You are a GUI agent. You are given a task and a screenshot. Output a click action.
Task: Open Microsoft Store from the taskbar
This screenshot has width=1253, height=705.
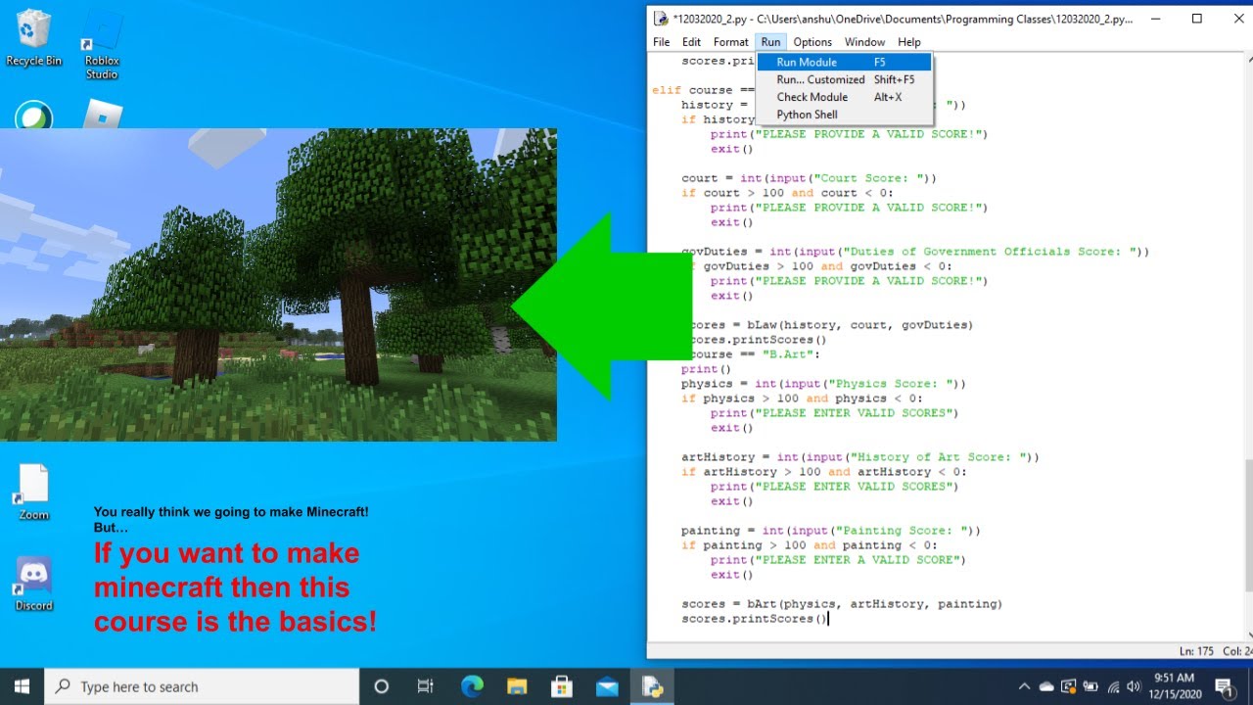pos(562,686)
